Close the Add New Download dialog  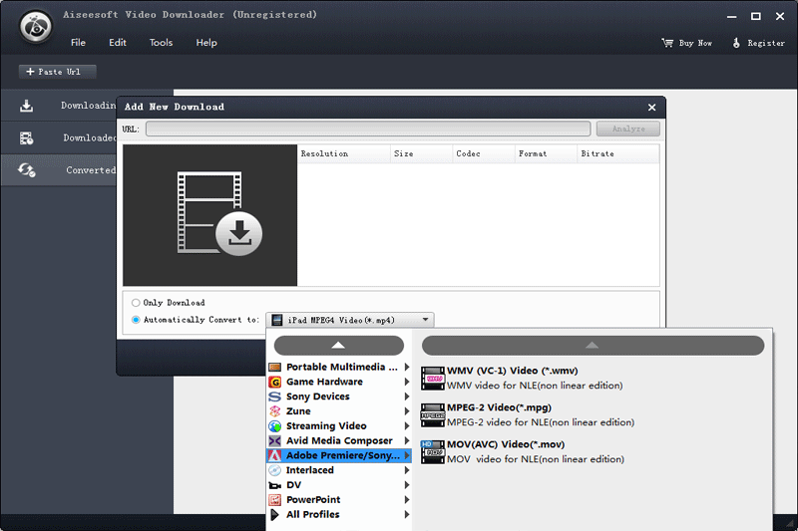(652, 108)
